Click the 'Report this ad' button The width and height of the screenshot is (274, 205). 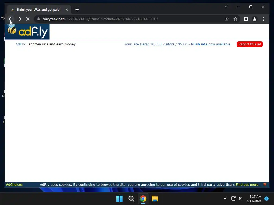(x=250, y=44)
